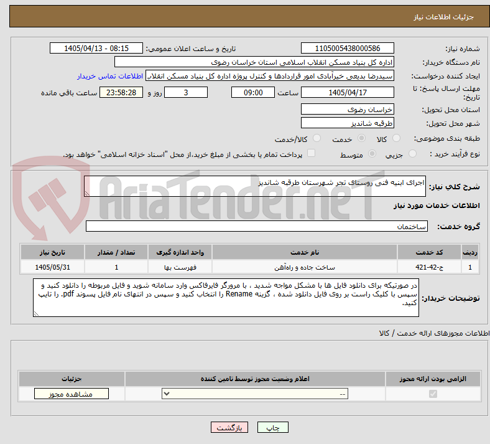Click the واحد اندازه گیری column header
The height and width of the screenshot is (444, 490).
pyautogui.click(x=180, y=252)
